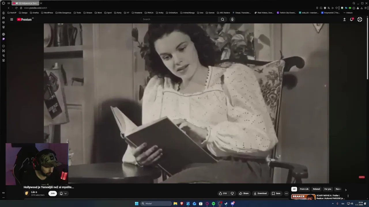369x207 pixels.
Task: Start voice search with microphone icon
Action: 232,19
